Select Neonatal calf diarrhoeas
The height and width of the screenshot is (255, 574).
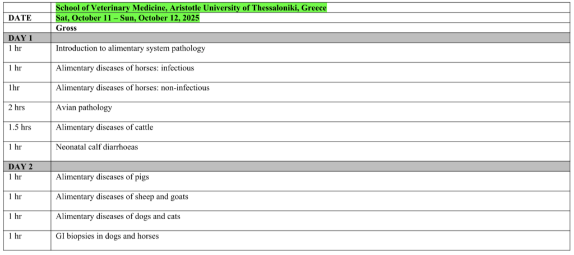tap(96, 147)
